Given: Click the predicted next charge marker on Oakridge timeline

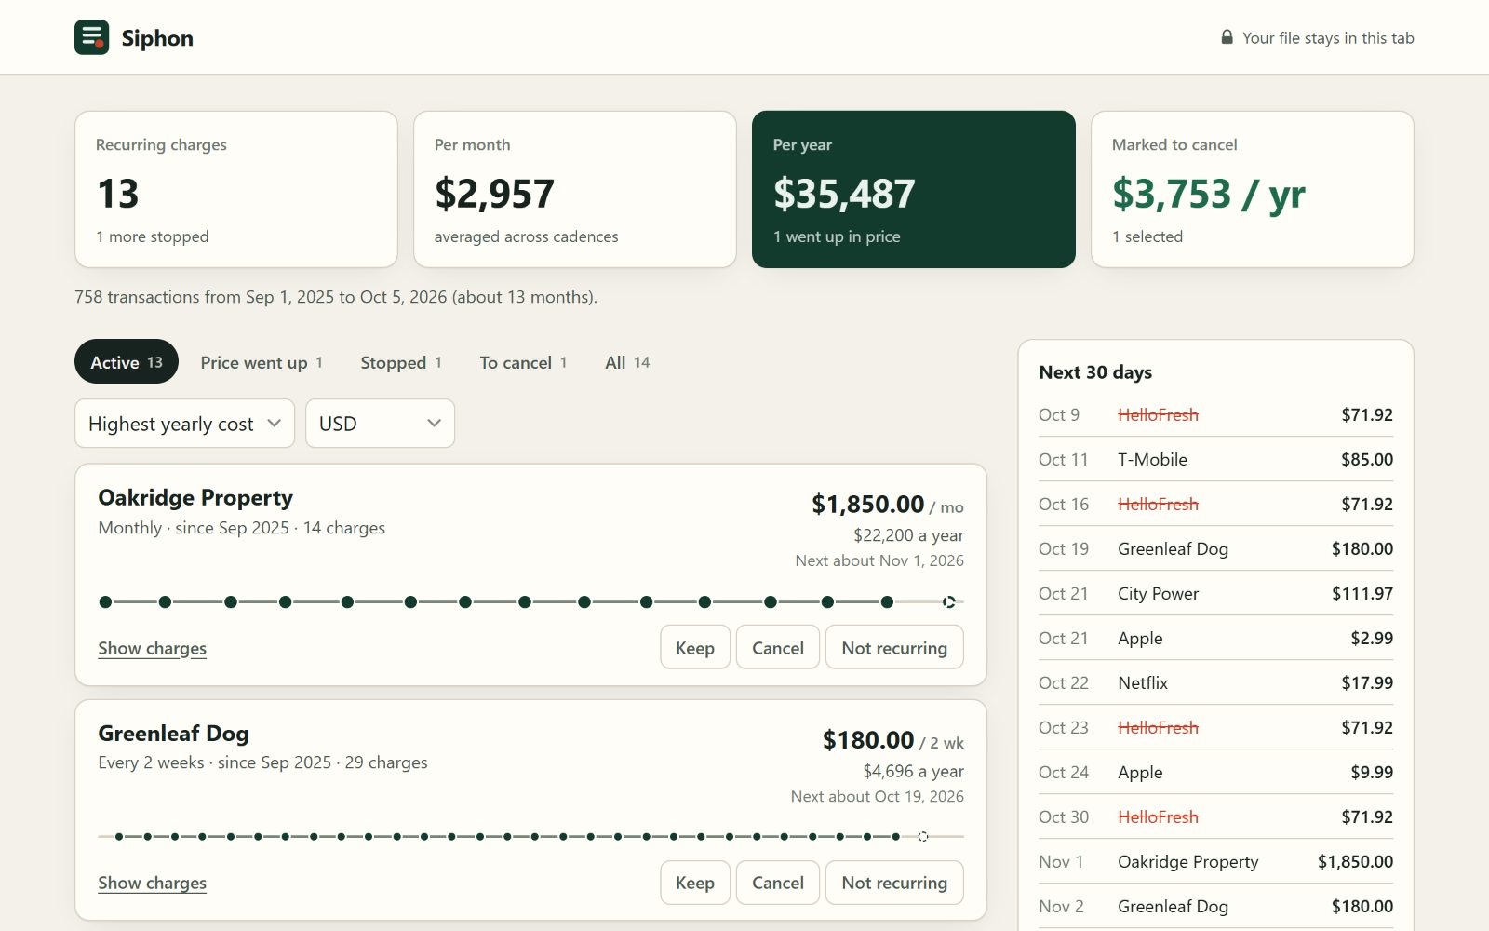Looking at the screenshot, I should click(x=948, y=602).
